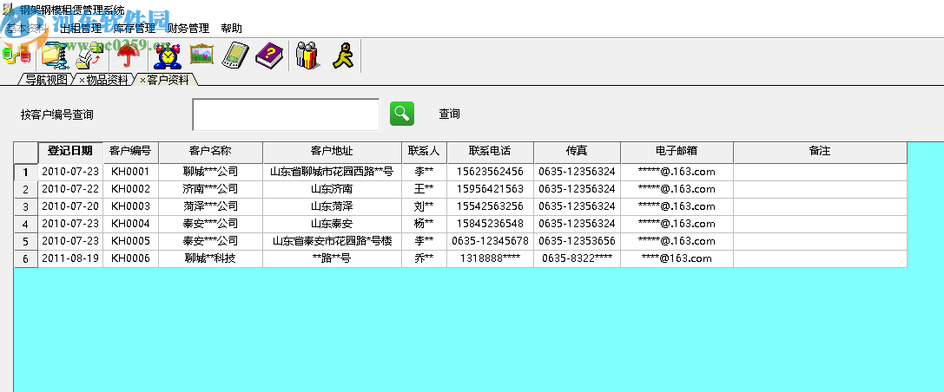Switch to the 导航视图 tab
Screen dimensions: 944x392
[x=46, y=80]
